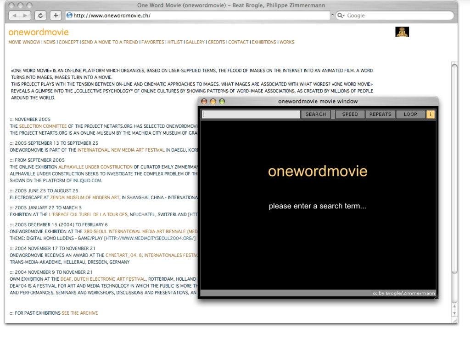Open the GALLERY menu item
470x338 pixels.
[x=195, y=42]
